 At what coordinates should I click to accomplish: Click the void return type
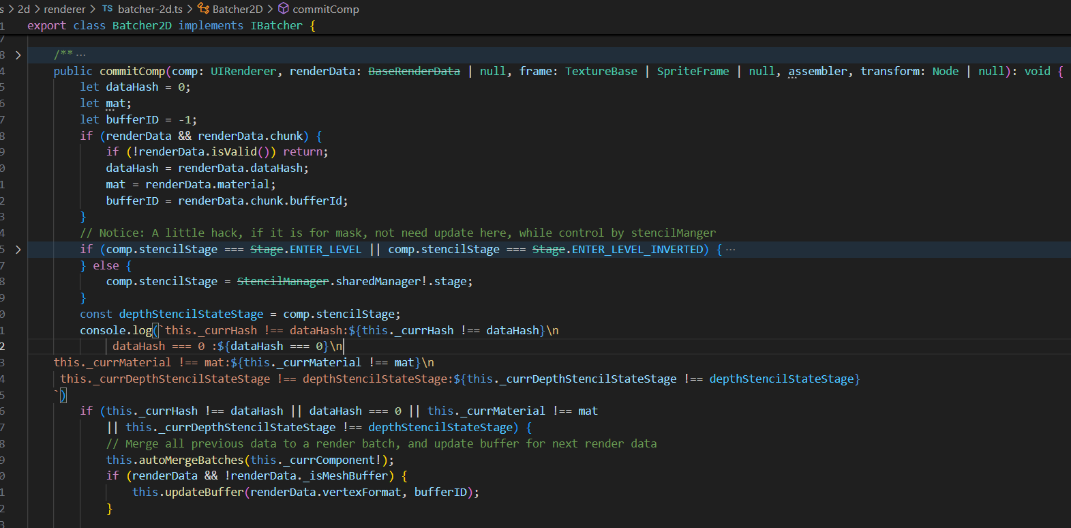(1037, 71)
